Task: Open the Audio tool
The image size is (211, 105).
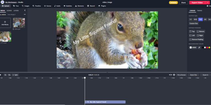Action: click(x=57, y=6)
